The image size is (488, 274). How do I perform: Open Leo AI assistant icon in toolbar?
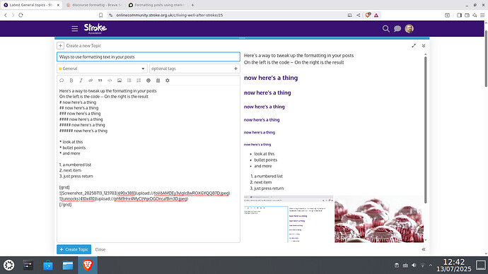(475, 16)
